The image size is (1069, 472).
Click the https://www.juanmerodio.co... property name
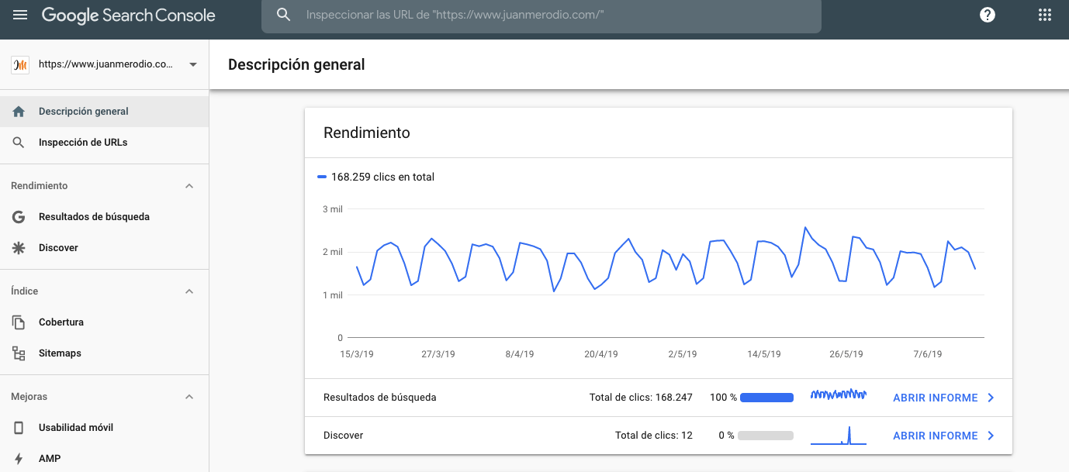[106, 65]
